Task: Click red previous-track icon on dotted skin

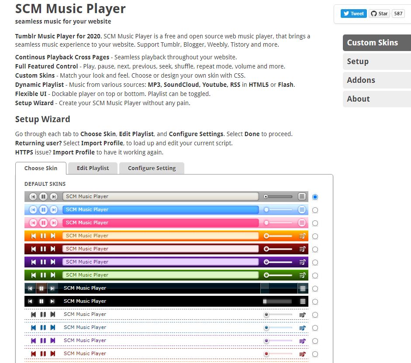Action: (x=33, y=353)
